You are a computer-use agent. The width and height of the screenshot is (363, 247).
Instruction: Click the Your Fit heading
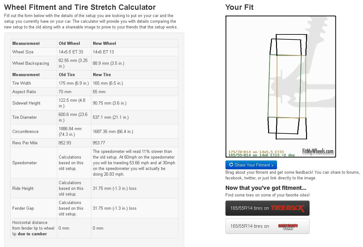click(239, 7)
